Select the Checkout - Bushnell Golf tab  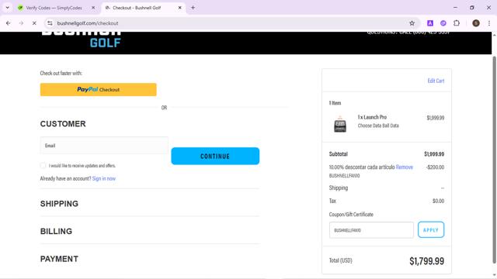(137, 8)
